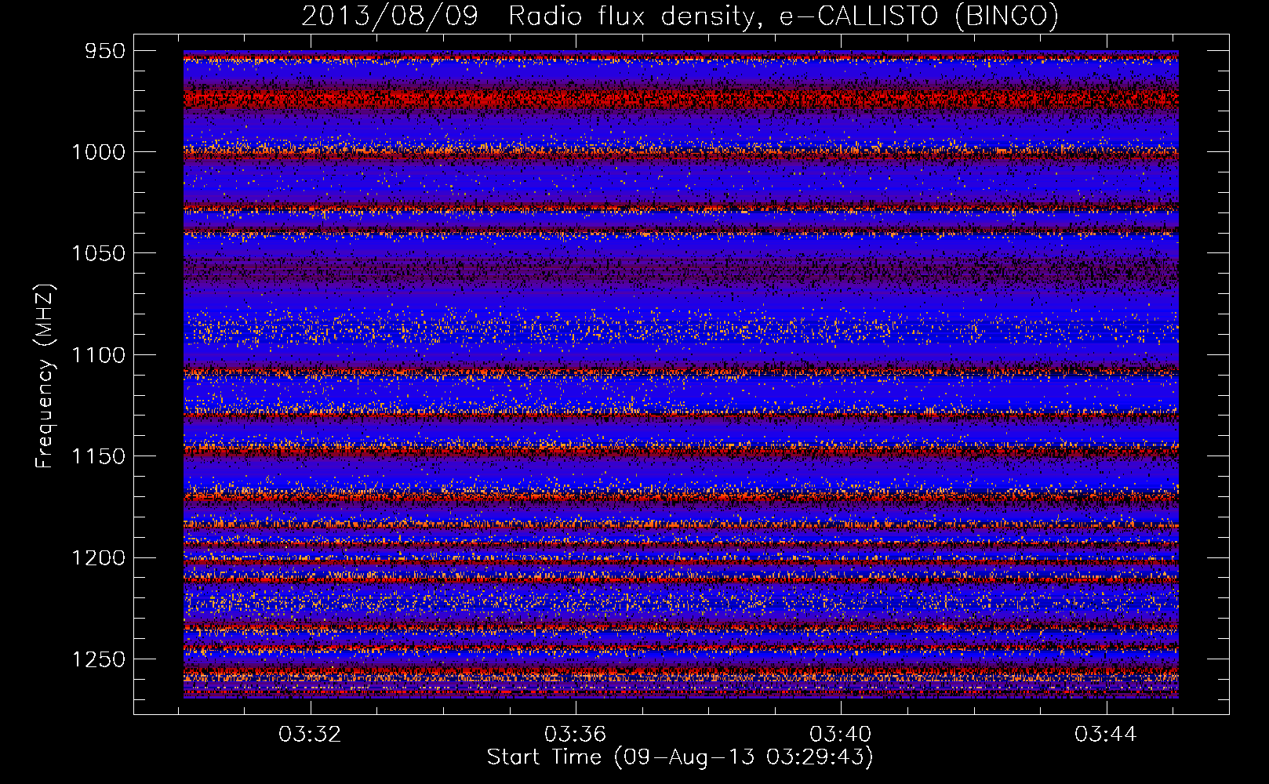This screenshot has height=784, width=1269.
Task: Click the 1000 frequency tick label
Action: coord(98,152)
